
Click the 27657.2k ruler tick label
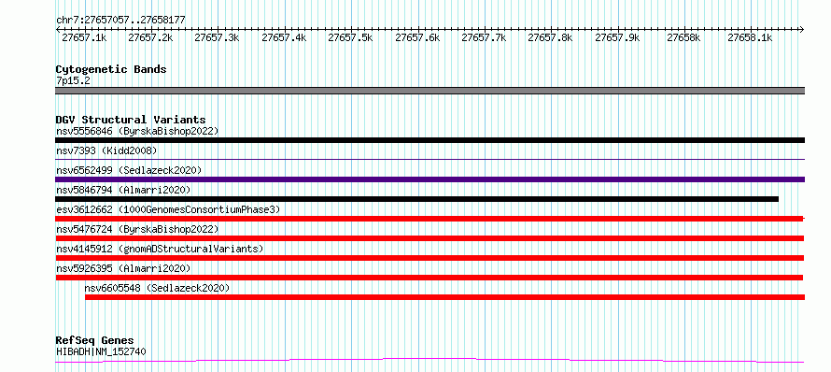pyautogui.click(x=150, y=38)
